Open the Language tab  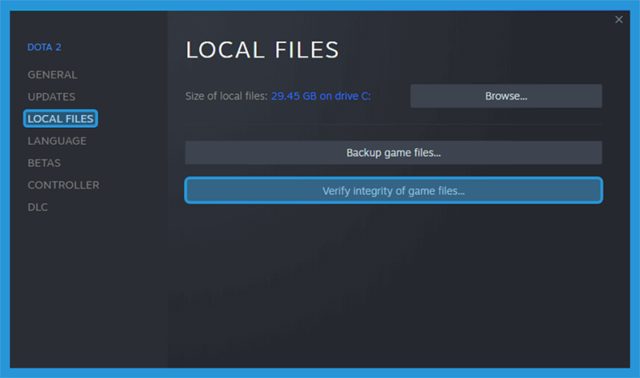(x=57, y=141)
